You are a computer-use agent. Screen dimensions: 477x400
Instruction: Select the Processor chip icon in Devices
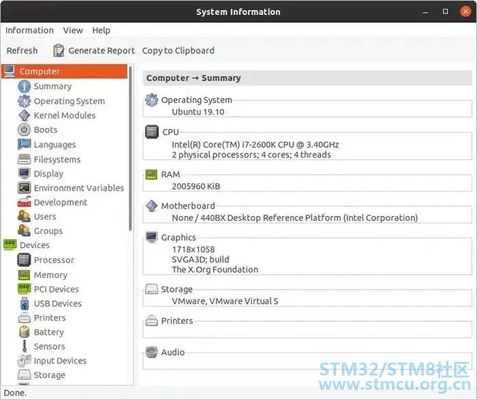coord(24,260)
